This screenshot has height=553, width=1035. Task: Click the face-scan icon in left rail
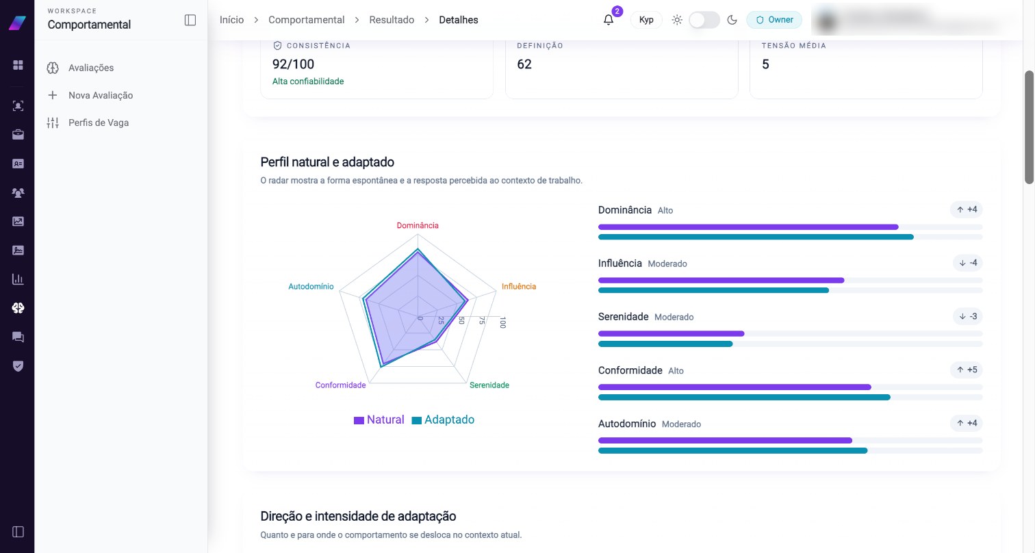point(18,106)
